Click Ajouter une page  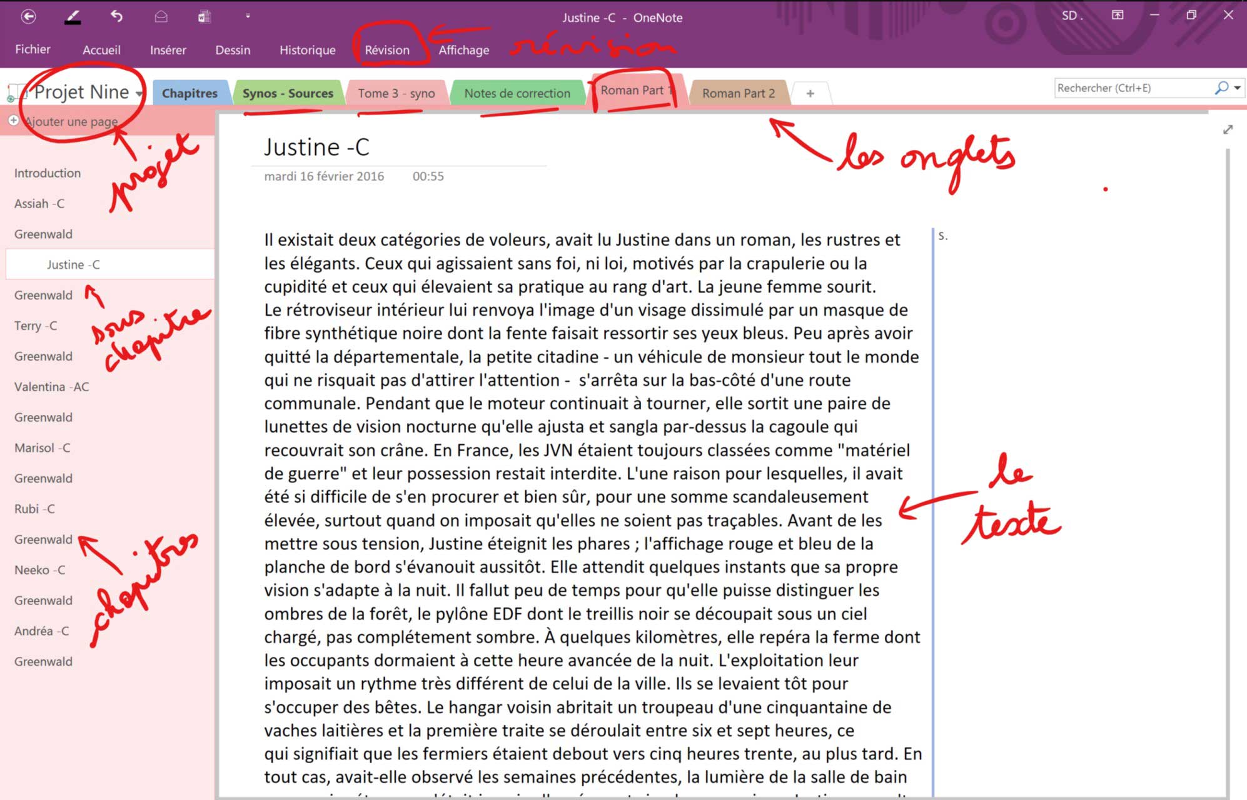[70, 121]
